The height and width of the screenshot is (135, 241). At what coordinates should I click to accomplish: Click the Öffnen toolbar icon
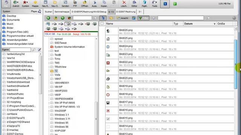click(84, 4)
